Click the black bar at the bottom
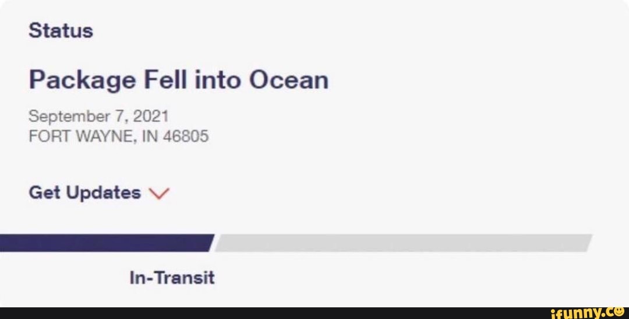 tap(262, 313)
